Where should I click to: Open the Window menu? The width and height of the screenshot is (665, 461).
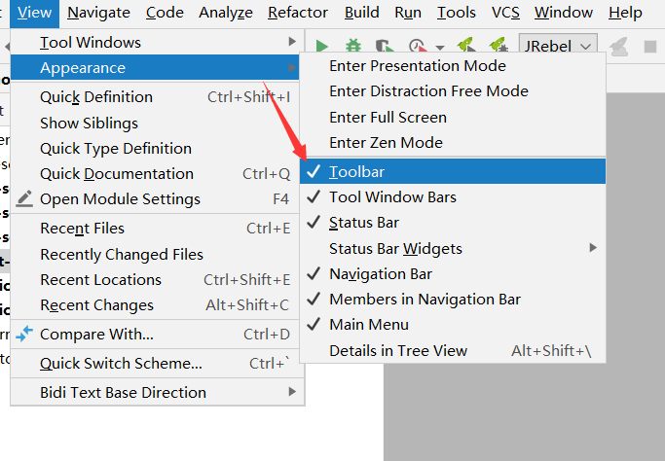[x=563, y=13]
